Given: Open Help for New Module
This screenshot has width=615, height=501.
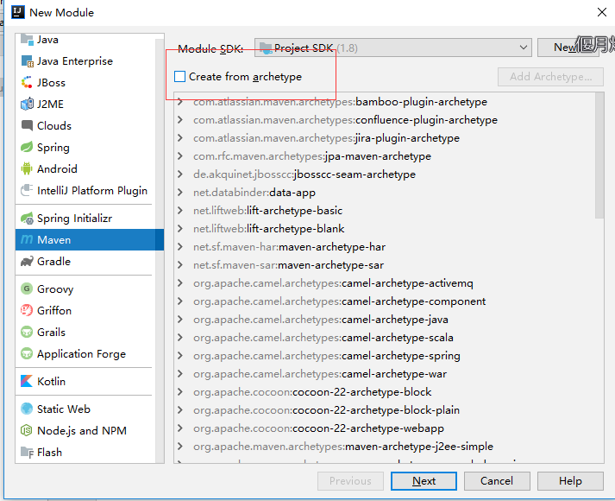Looking at the screenshot, I should coord(570,481).
